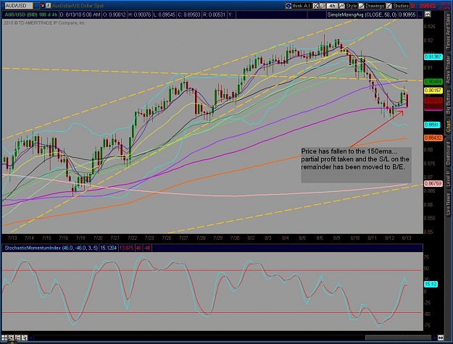
Task: Click the 0.91387 cyan price bubble
Action: (x=433, y=57)
